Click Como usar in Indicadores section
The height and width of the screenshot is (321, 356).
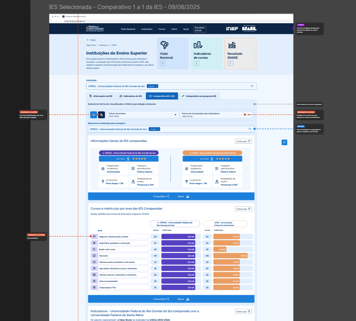click(x=243, y=312)
